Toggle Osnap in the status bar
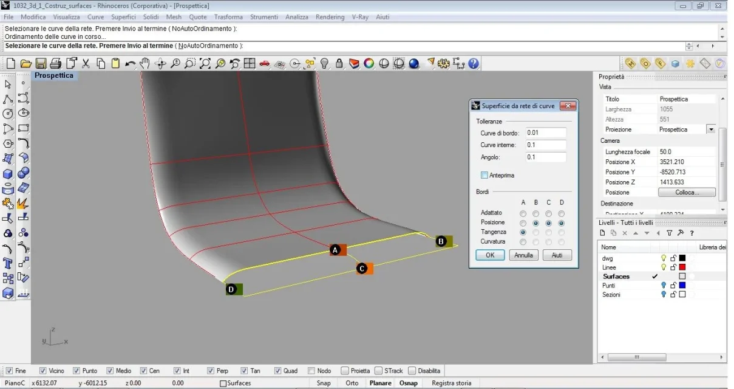Viewport: 734px width, 389px height. [408, 383]
